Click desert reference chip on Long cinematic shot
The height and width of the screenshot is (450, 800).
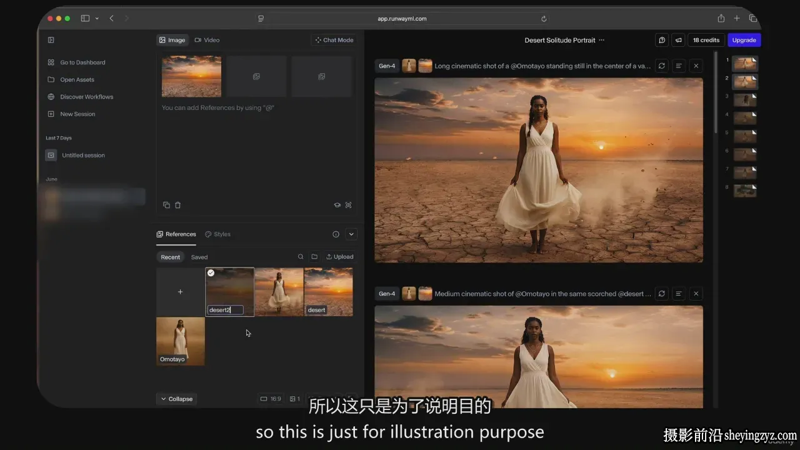tap(425, 66)
